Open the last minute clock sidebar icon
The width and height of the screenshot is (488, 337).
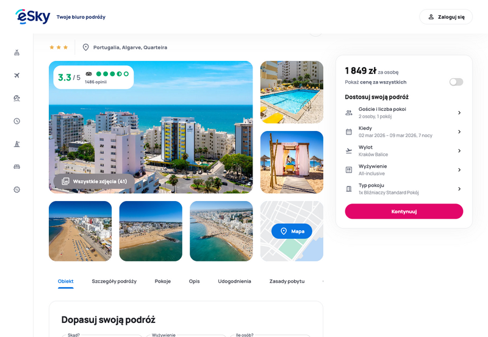[x=17, y=121]
